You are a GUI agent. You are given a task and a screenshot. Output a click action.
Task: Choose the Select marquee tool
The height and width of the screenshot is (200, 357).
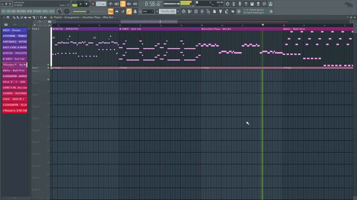(x=37, y=17)
